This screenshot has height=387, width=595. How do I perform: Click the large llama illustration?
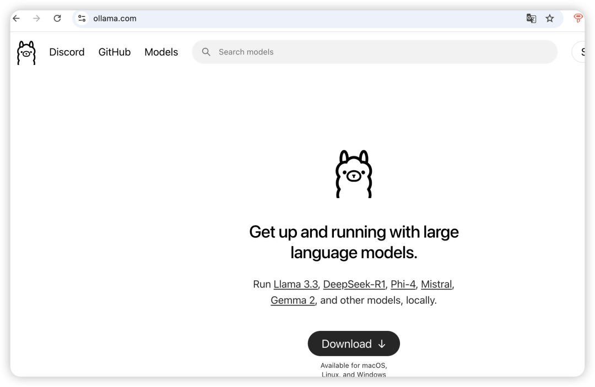(x=354, y=174)
